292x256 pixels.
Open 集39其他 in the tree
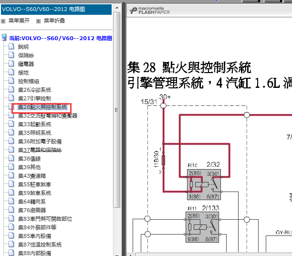[x=29, y=167]
